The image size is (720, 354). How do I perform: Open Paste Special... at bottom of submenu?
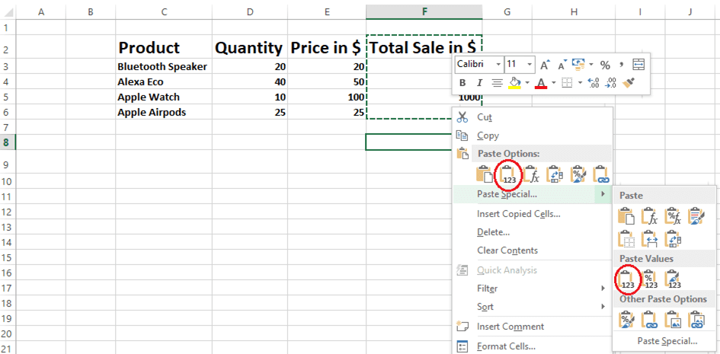(667, 341)
